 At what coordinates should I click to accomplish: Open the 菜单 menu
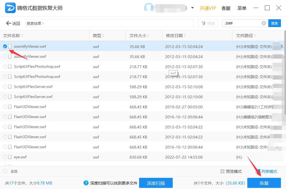[x=242, y=8]
